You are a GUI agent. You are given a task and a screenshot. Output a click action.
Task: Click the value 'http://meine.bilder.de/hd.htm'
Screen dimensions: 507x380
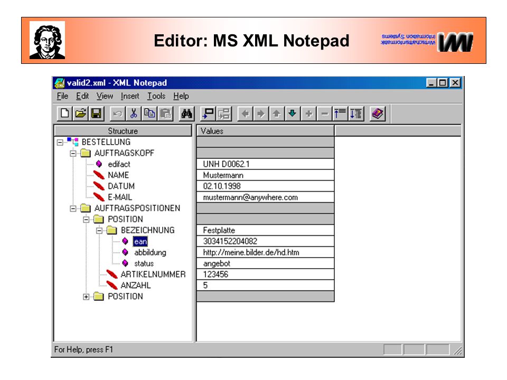(266, 252)
